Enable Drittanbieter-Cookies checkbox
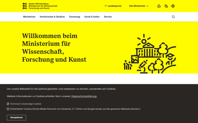Screen dimensions: 198x123 [8, 109]
